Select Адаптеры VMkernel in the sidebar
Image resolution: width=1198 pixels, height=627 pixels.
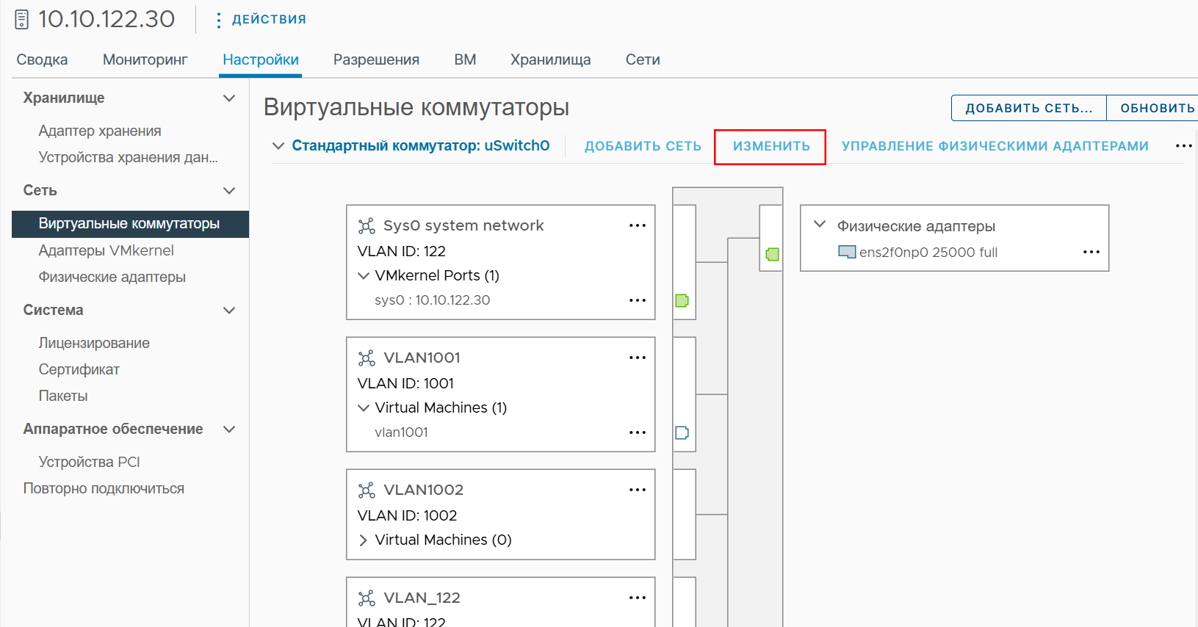(107, 250)
